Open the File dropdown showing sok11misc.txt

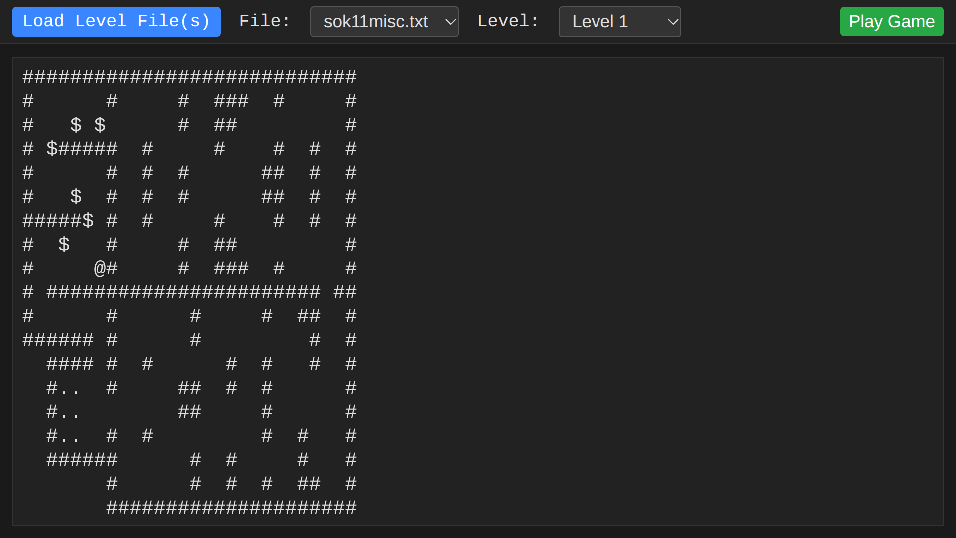click(x=383, y=22)
